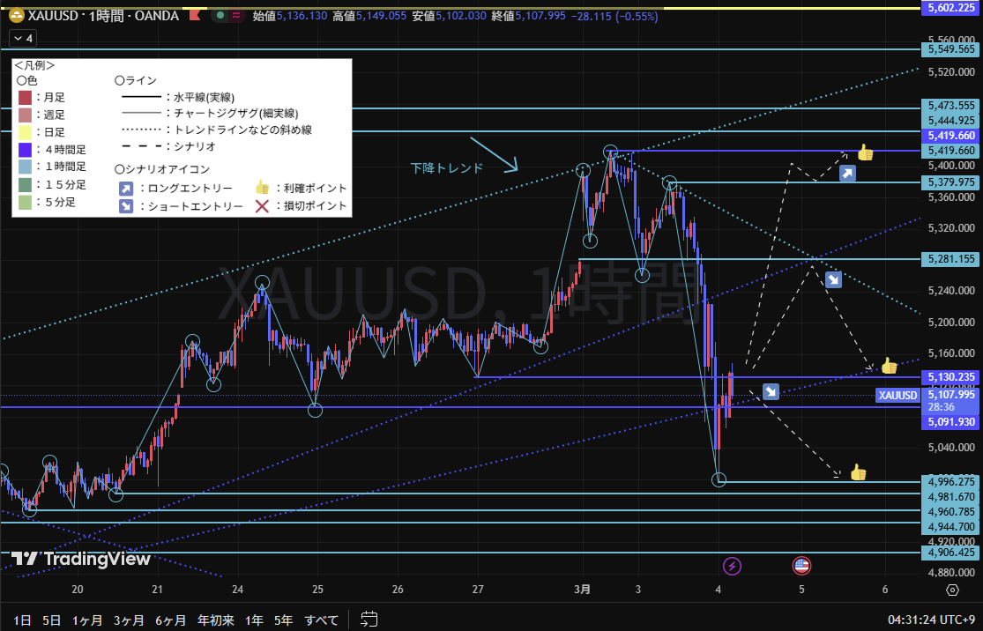Screen dimensions: 983x631
Task: Expand the collapsed indicator legend showing 4
Action: [23, 39]
